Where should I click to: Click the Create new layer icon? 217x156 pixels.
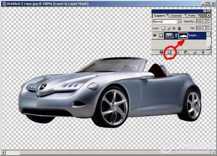[195, 52]
